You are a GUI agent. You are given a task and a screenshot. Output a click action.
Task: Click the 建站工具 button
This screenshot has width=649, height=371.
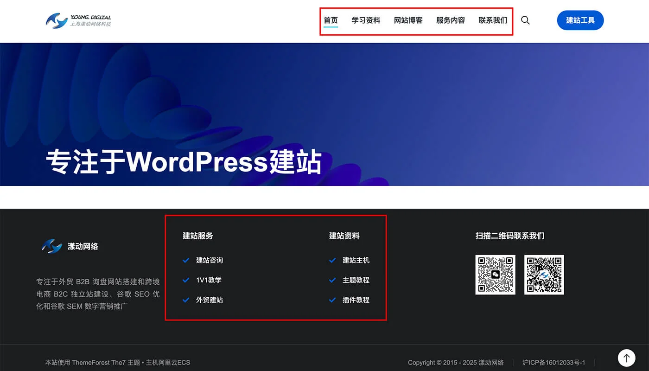pos(580,20)
